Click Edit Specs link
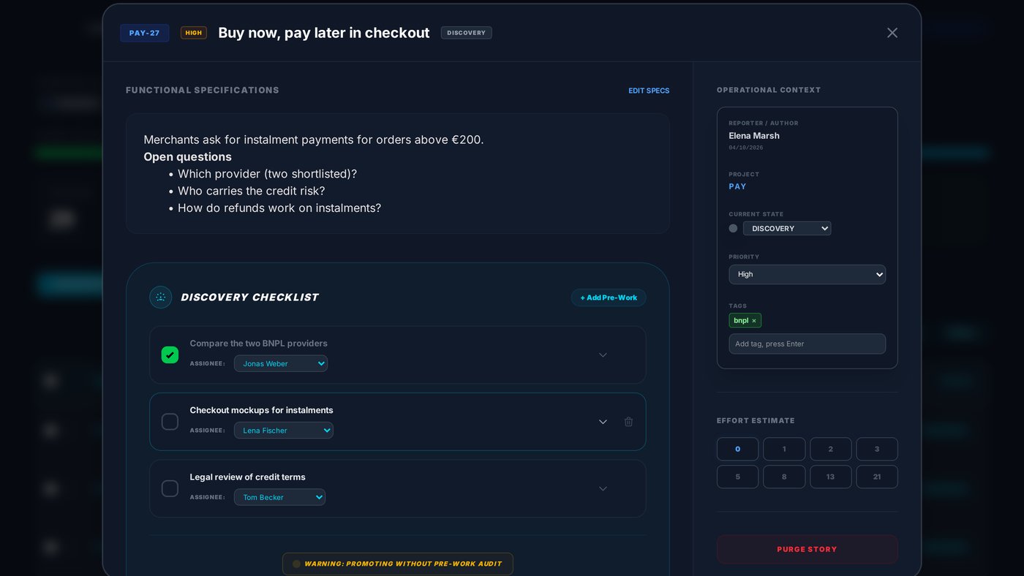This screenshot has height=576, width=1024. pyautogui.click(x=649, y=91)
